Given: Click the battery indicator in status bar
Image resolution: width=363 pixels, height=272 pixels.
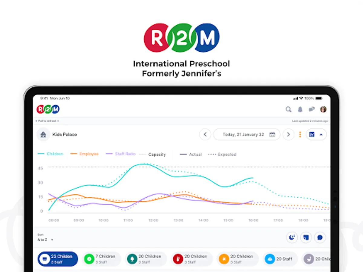Looking at the screenshot, I should point(319,98).
